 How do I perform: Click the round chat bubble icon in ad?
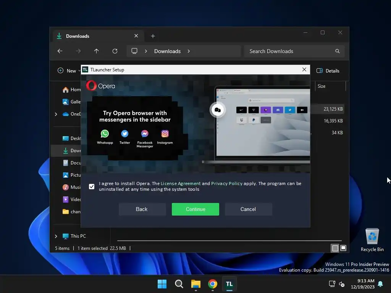tap(217, 110)
